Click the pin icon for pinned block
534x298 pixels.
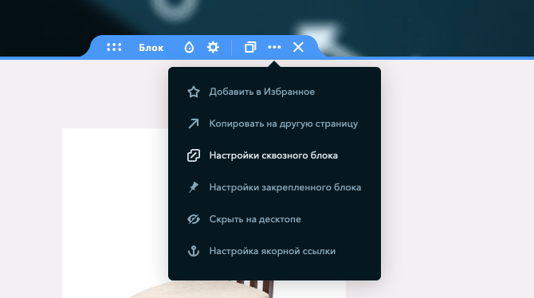[x=194, y=187]
